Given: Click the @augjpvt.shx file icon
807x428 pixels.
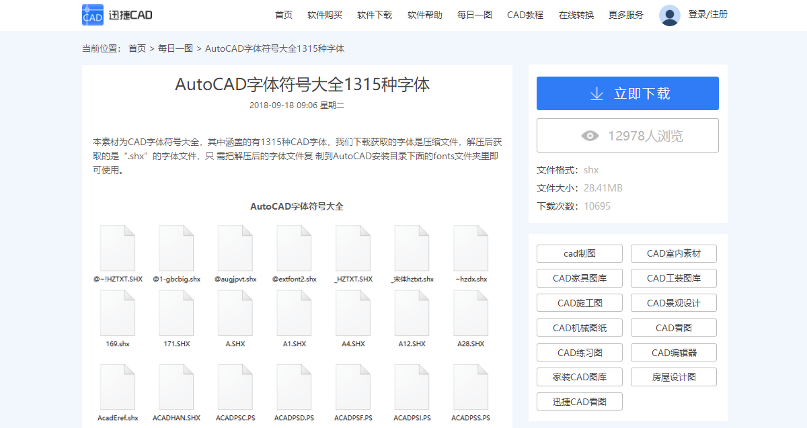Looking at the screenshot, I should 235,248.
